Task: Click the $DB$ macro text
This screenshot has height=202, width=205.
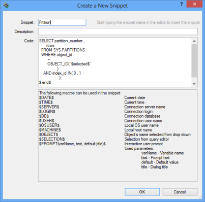Action: click(44, 116)
